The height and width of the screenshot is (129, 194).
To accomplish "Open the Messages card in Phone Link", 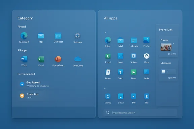I will tap(168, 70).
